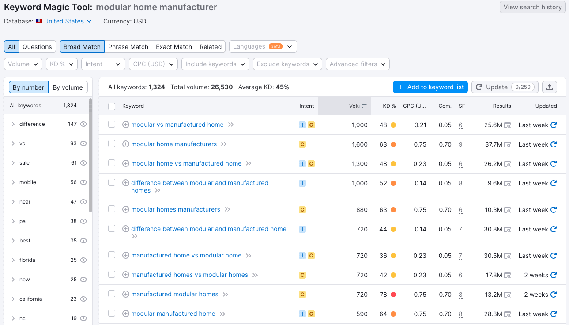Open View search history
Screen dimensions: 569x325
[532, 7]
